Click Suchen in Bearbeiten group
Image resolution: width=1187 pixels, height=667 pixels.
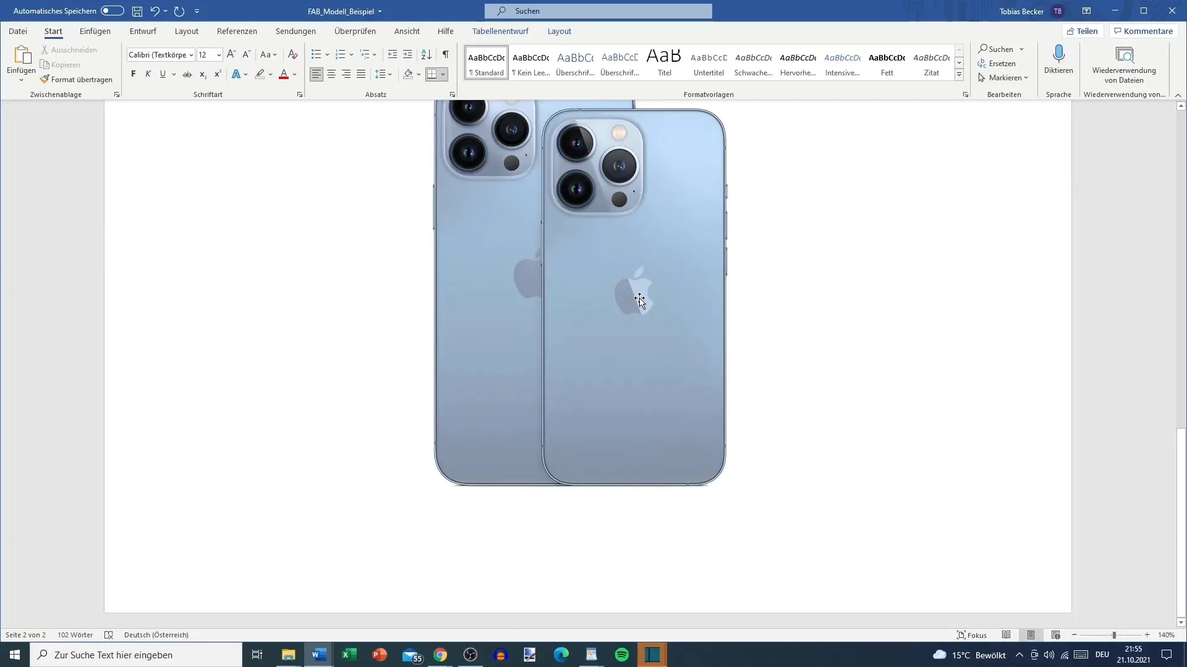tap(996, 49)
